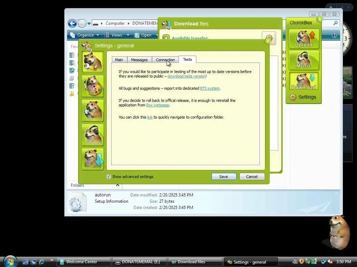Click the configuration folder link

(x=150, y=117)
